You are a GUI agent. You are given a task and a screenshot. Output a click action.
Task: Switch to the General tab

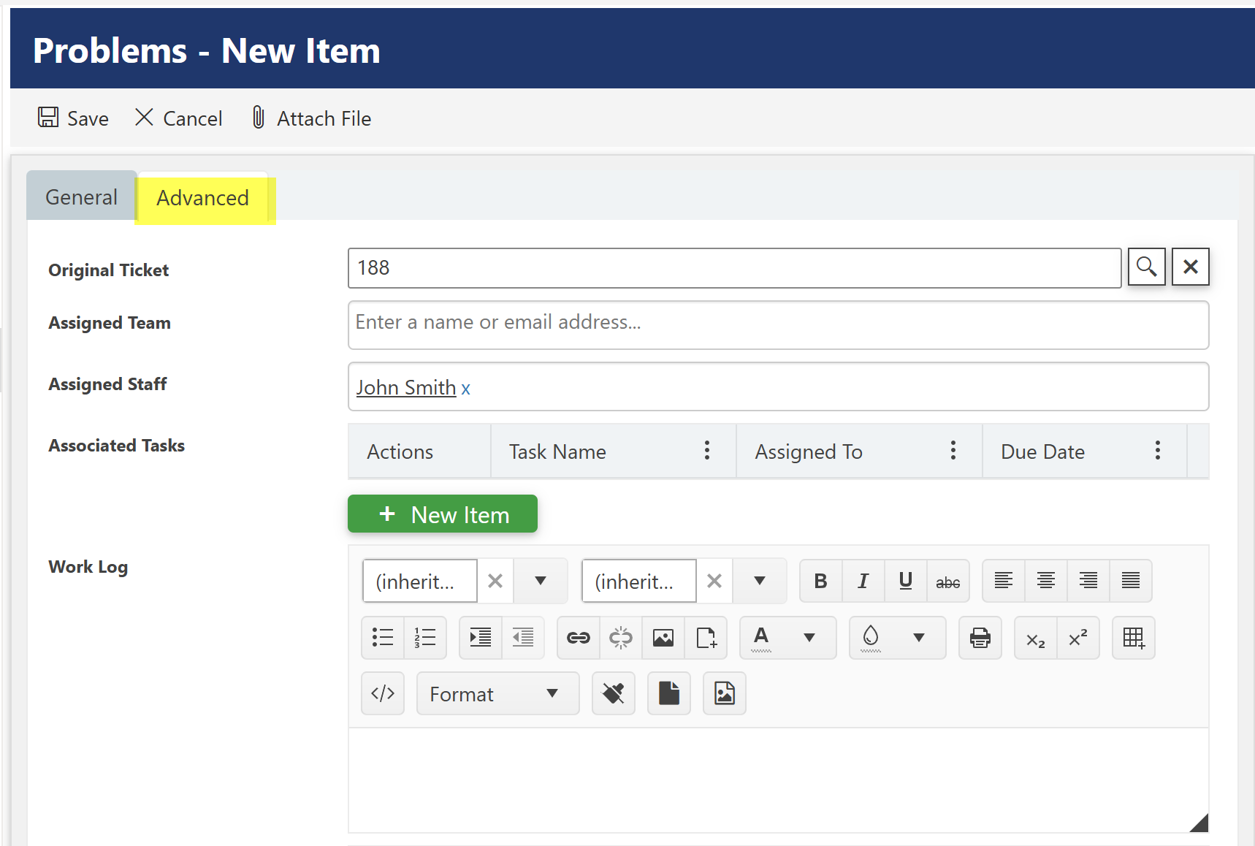[81, 196]
